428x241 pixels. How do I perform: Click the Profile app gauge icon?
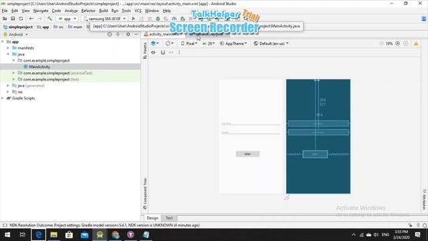click(x=174, y=19)
